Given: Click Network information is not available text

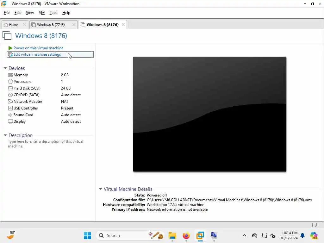Looking at the screenshot, I should [x=177, y=209].
